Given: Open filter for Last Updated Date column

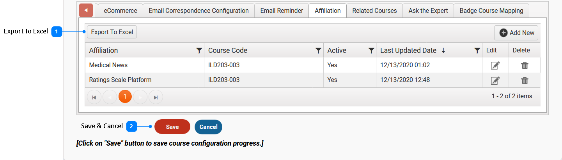Looking at the screenshot, I should coord(477,50).
